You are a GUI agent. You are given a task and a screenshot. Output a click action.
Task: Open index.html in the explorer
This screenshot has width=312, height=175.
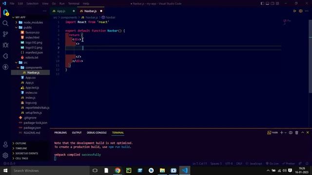coord(30,37)
